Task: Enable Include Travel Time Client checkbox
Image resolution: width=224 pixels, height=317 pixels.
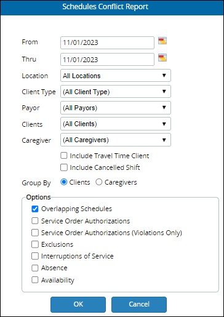Action: [x=64, y=156]
